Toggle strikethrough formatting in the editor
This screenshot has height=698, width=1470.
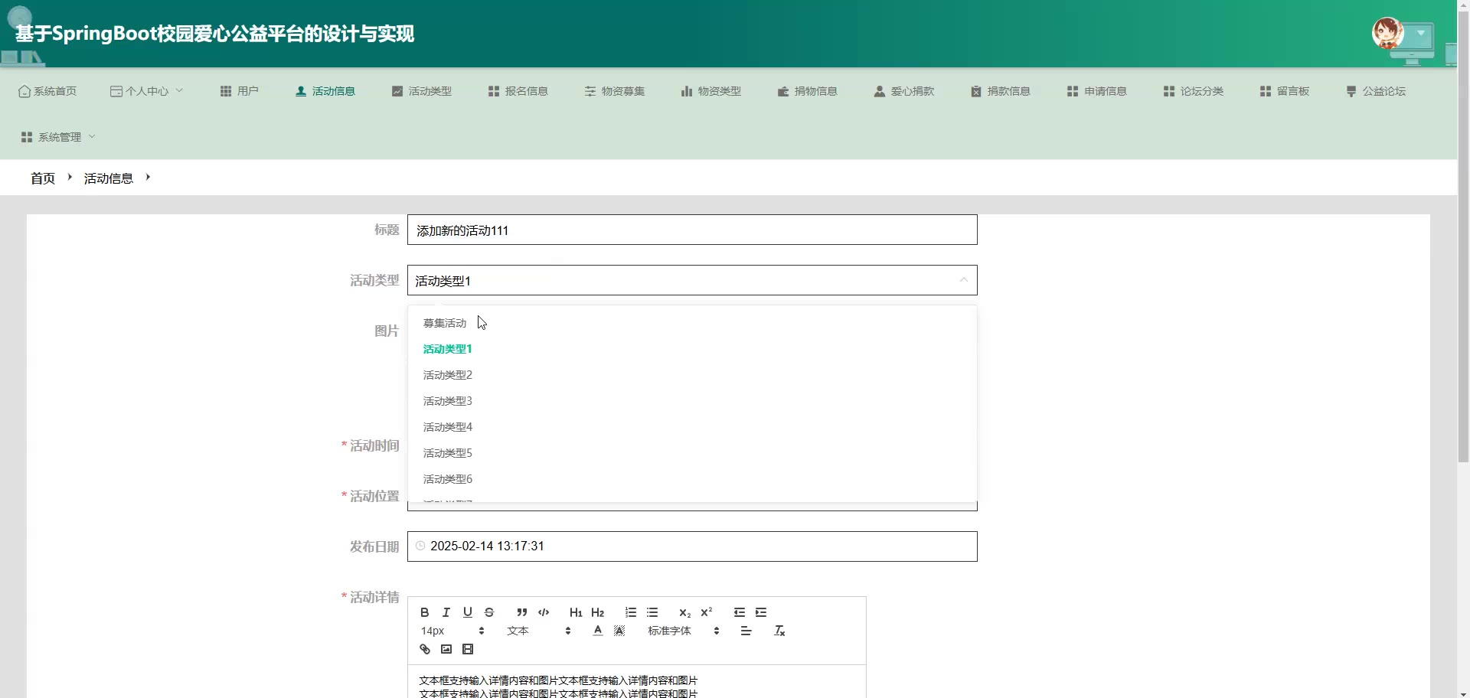(489, 612)
